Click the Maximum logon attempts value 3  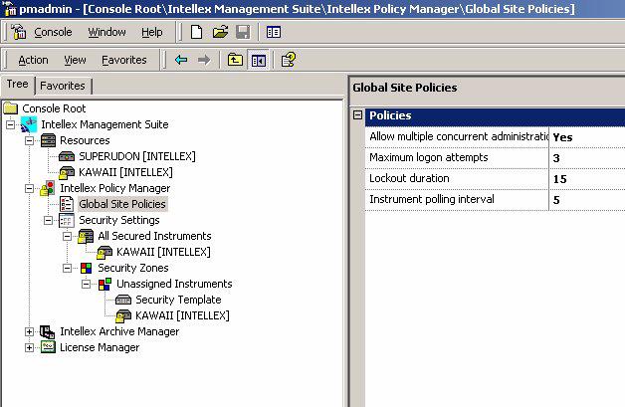556,158
